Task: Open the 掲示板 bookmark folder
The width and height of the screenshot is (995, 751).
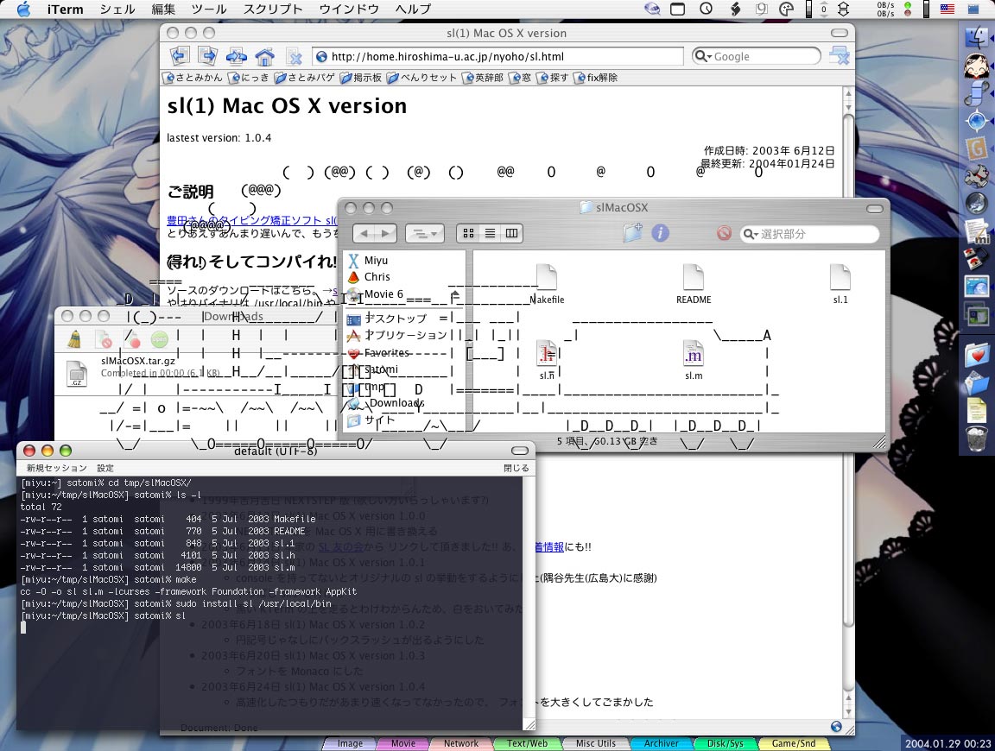Action: pos(361,78)
